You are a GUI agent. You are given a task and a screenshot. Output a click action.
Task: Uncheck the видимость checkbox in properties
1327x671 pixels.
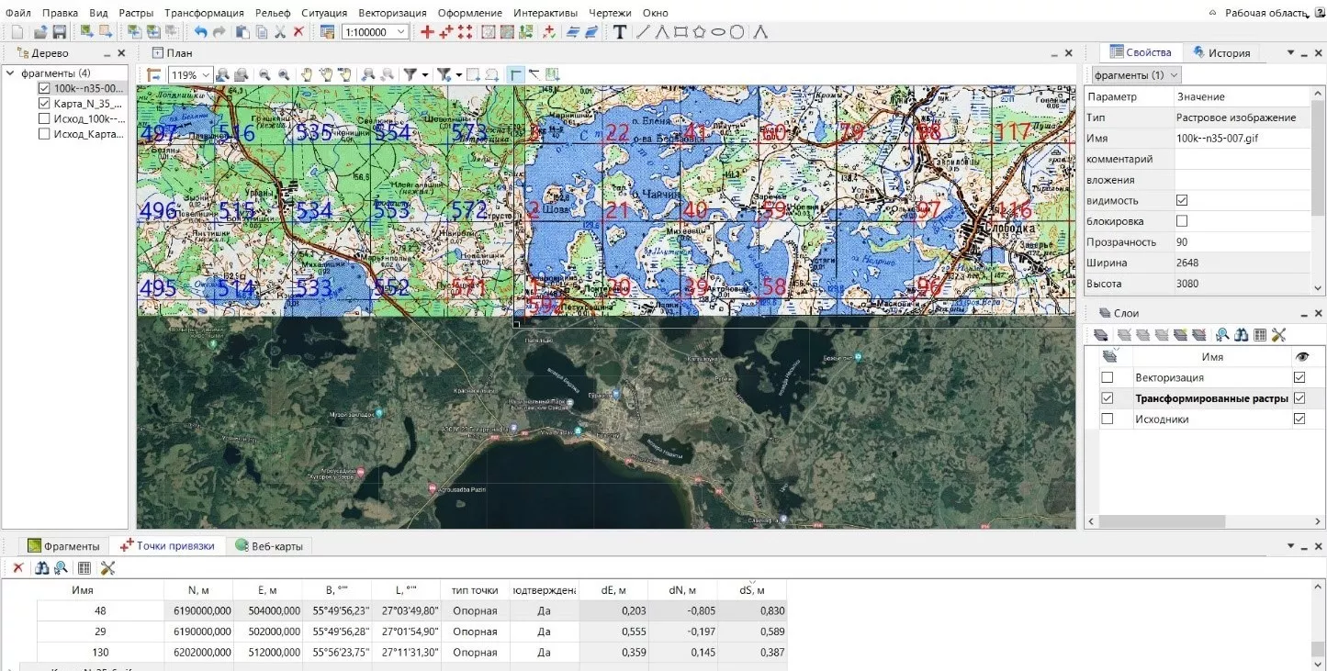1182,201
